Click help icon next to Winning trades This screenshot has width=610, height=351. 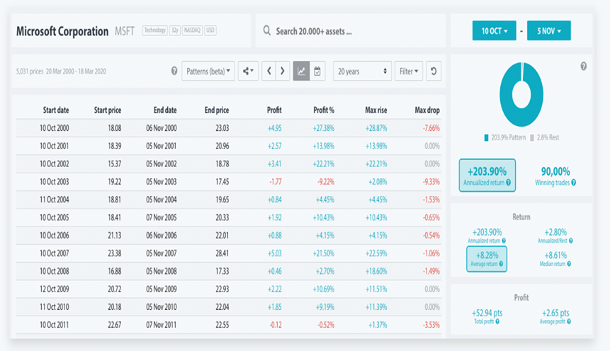[x=574, y=183]
